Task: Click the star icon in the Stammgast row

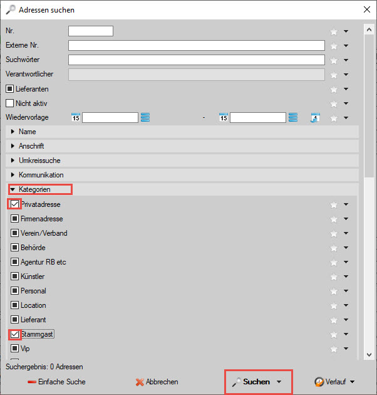Action: coord(334,335)
